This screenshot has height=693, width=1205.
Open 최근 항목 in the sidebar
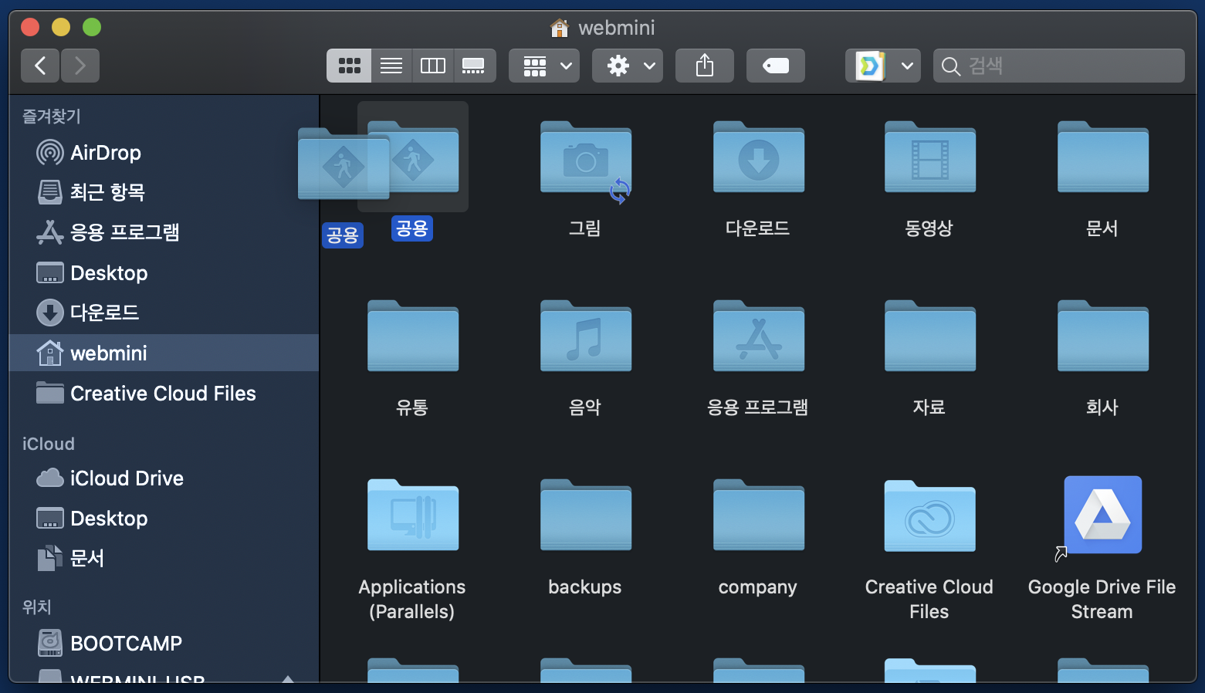click(164, 192)
